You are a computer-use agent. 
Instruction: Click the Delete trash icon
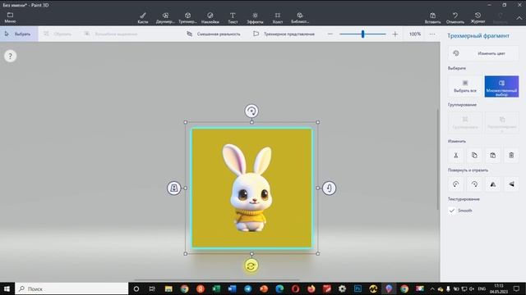(x=511, y=155)
